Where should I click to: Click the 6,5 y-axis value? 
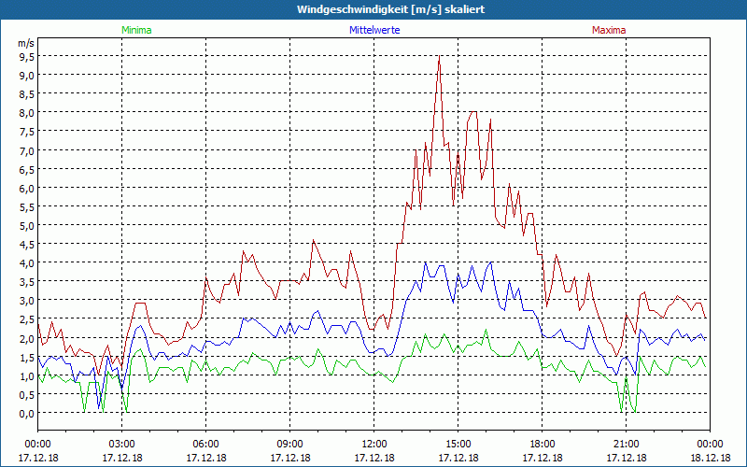click(x=26, y=170)
